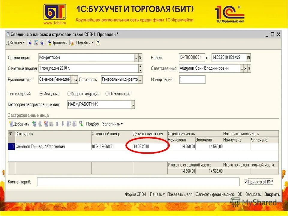Viewport: 288px width, 216px height.
Task: Click the OK button
Action: coord(240,194)
